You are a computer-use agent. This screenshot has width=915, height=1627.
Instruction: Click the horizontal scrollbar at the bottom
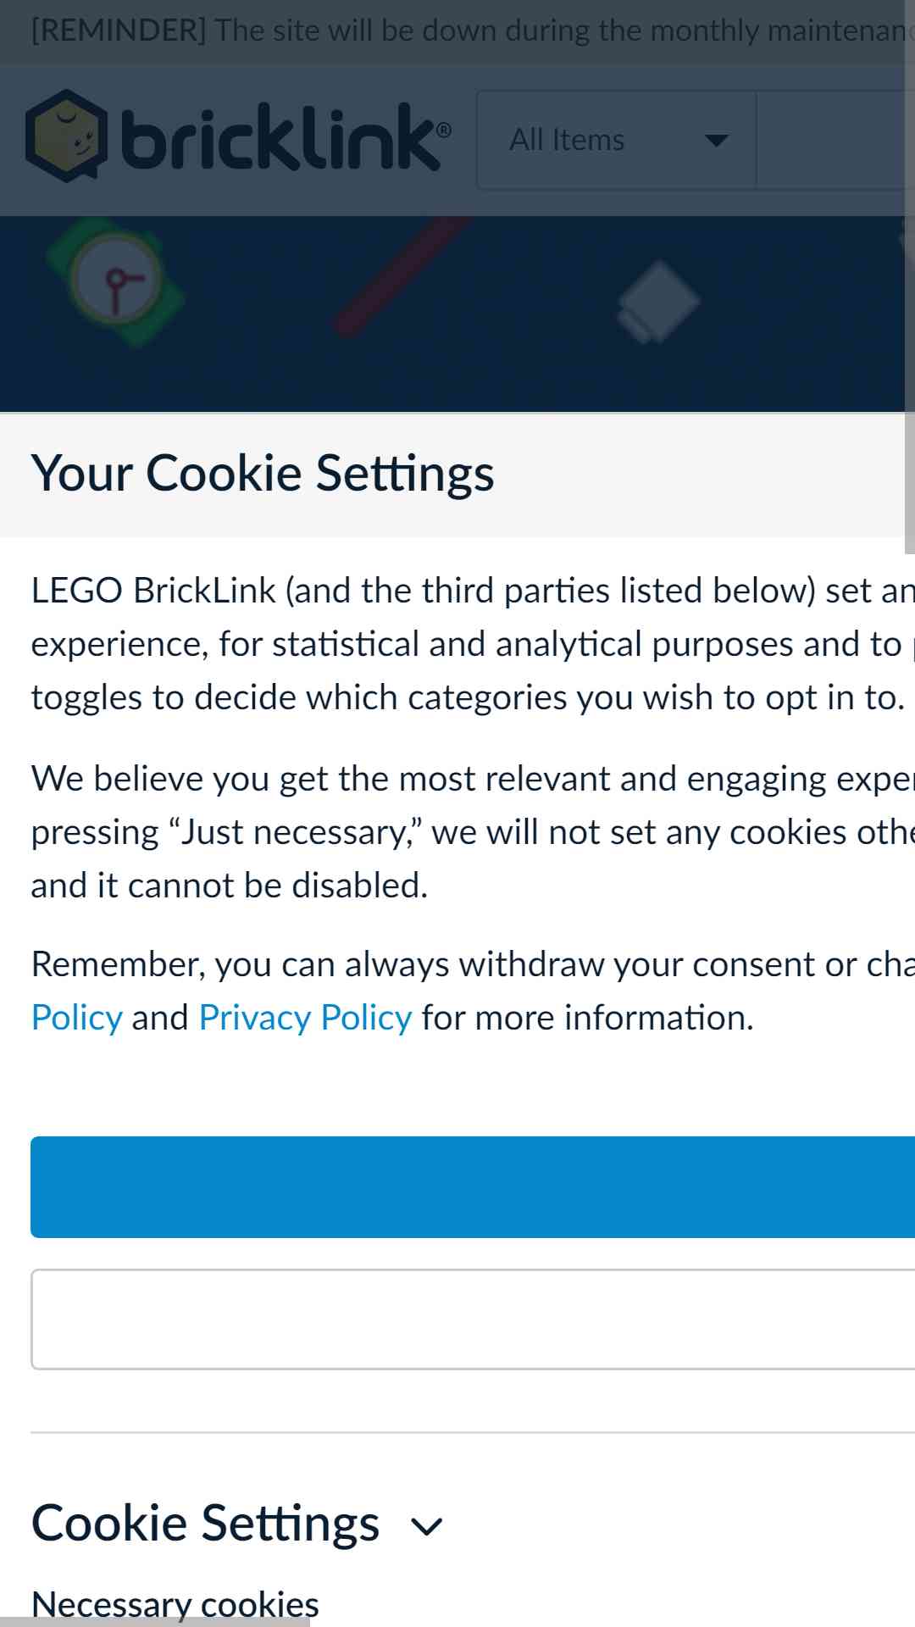point(154,1622)
